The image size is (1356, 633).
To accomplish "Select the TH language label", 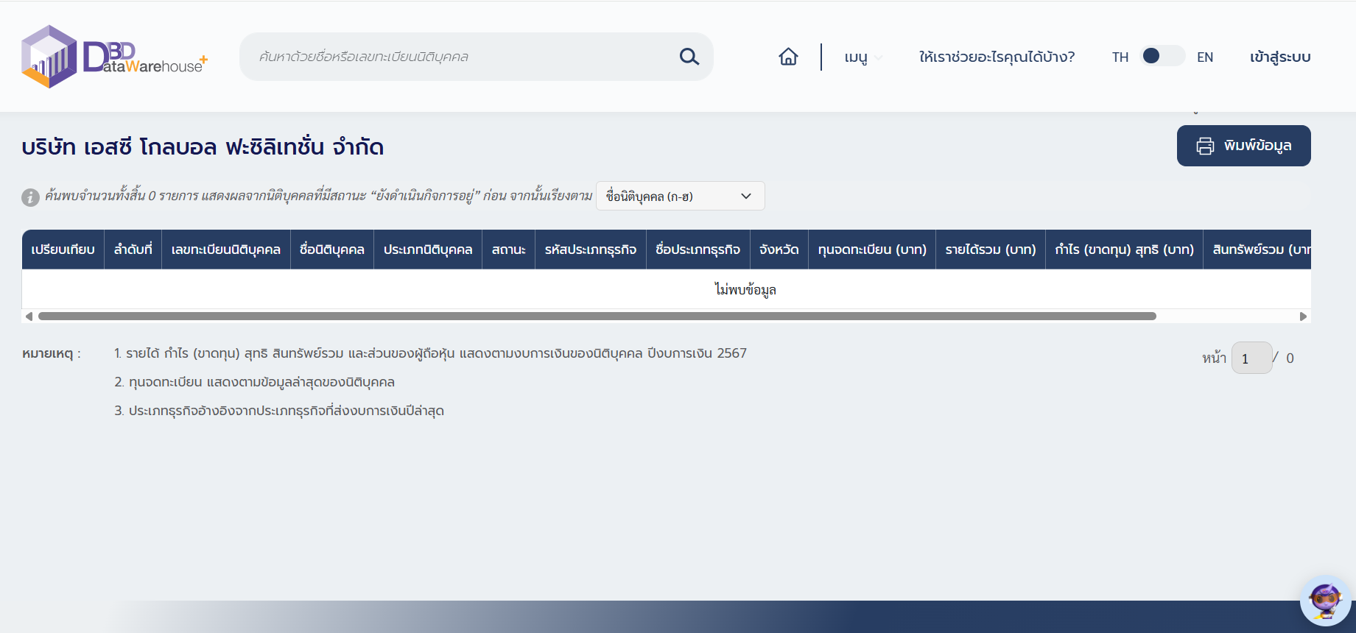I will pyautogui.click(x=1120, y=57).
